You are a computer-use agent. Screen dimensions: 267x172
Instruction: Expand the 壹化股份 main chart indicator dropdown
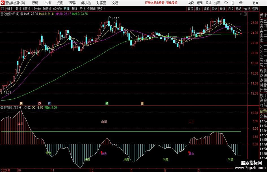click(22, 14)
